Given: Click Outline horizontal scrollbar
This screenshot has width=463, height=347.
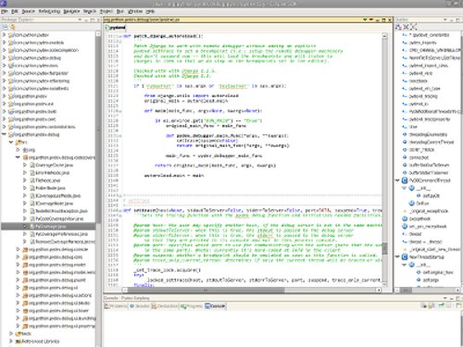Looking at the screenshot, I should tap(427, 290).
